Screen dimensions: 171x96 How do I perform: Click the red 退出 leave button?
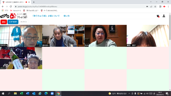(x=4, y=22)
